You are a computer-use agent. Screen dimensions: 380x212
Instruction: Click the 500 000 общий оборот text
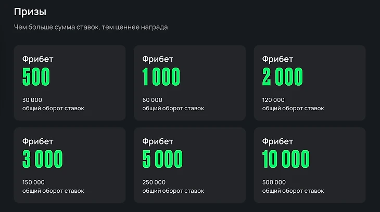[293, 187]
